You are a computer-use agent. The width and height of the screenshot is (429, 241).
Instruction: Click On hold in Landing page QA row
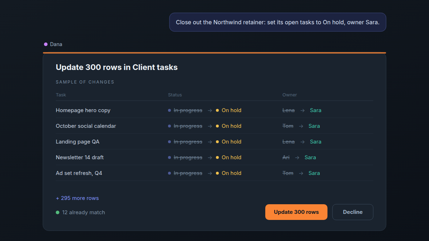coord(229,142)
